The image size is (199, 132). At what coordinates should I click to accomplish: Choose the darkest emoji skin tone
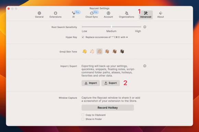122,51
